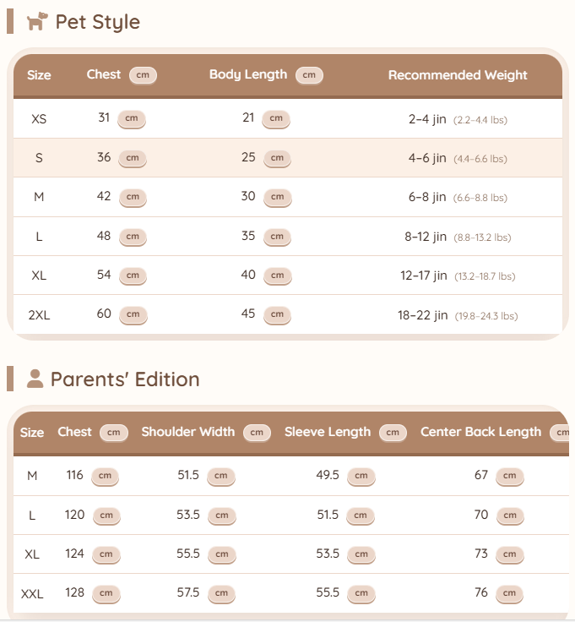
Task: Click the person icon beside Parents' Edition
Action: 35,379
